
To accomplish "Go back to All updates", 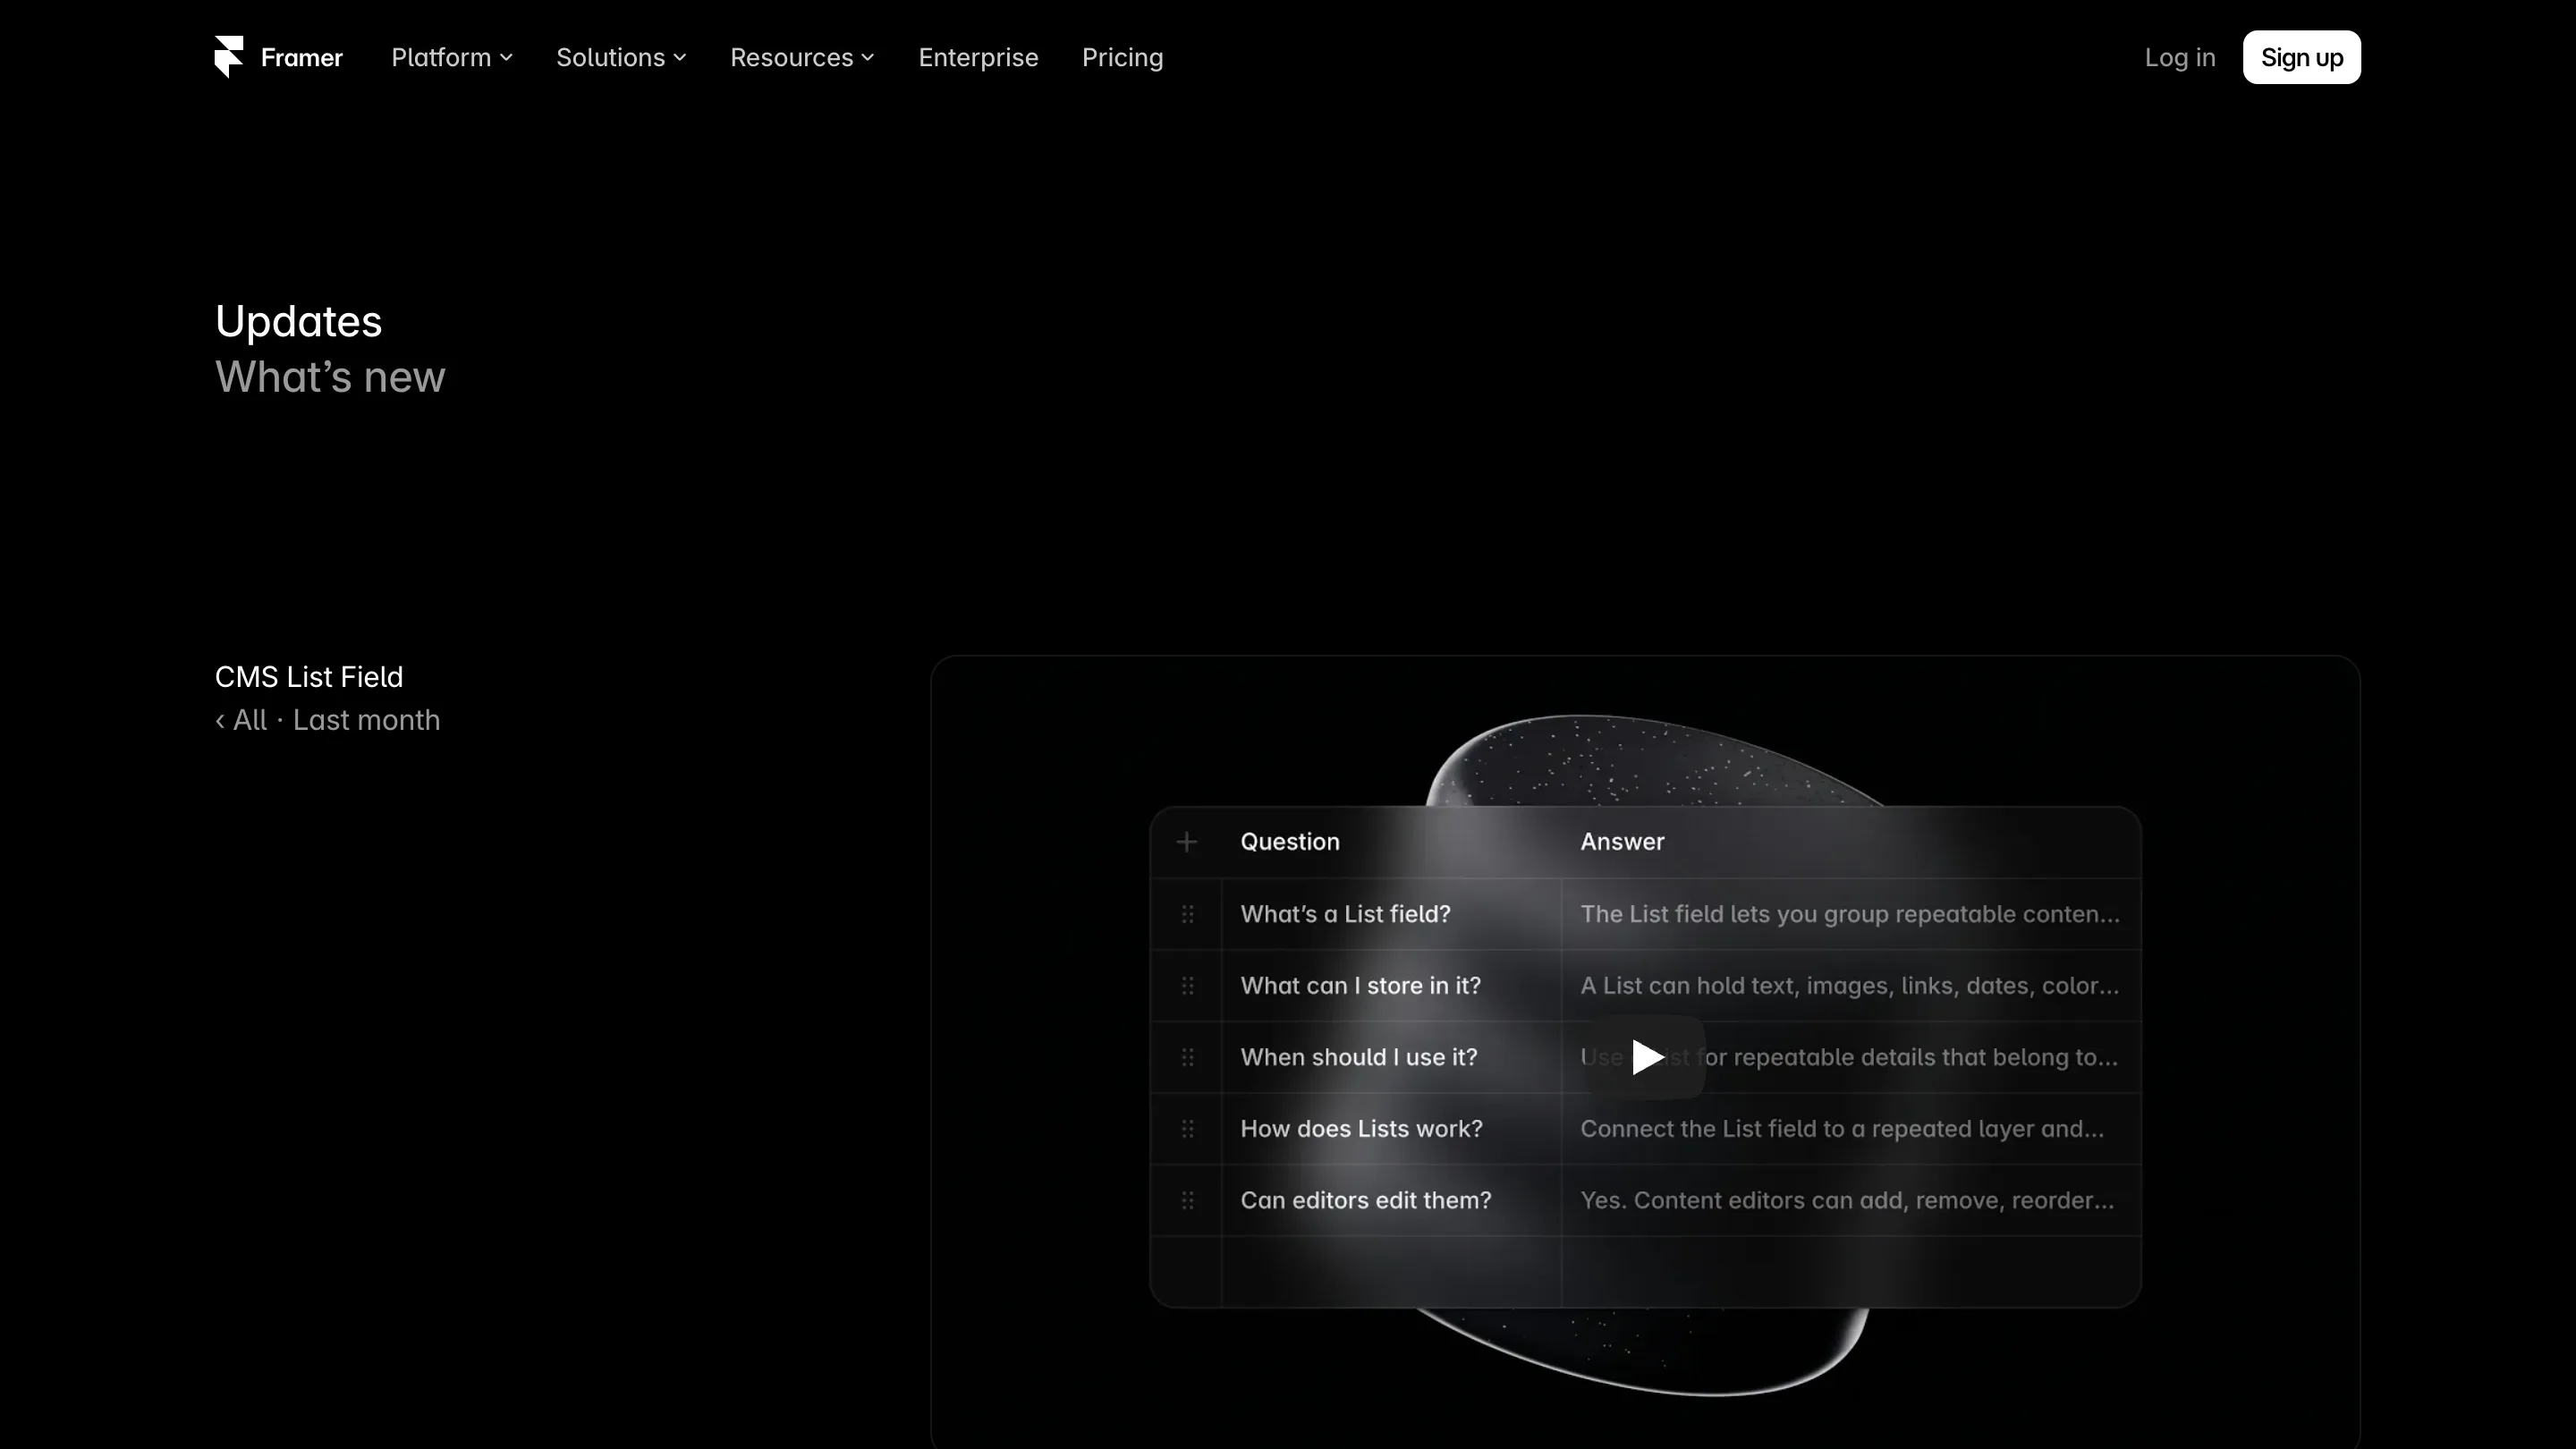I will click(241, 720).
